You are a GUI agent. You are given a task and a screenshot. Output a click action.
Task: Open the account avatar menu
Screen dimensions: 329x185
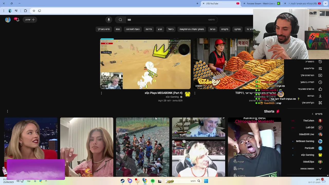pos(8,20)
